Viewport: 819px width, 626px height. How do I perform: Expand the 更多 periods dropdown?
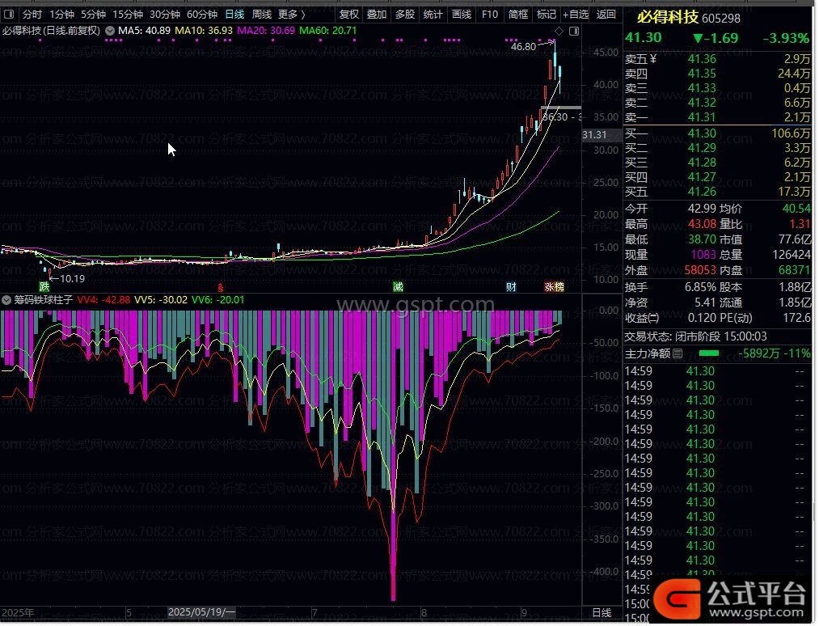(291, 15)
